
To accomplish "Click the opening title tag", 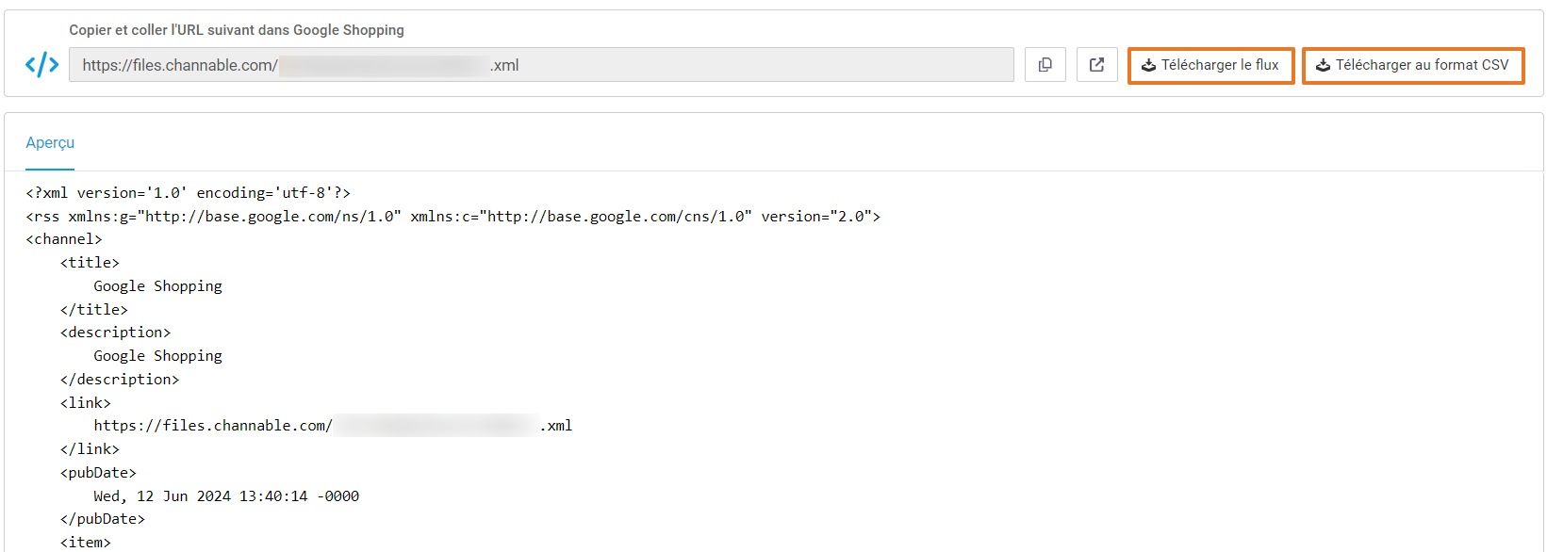I will [90, 263].
